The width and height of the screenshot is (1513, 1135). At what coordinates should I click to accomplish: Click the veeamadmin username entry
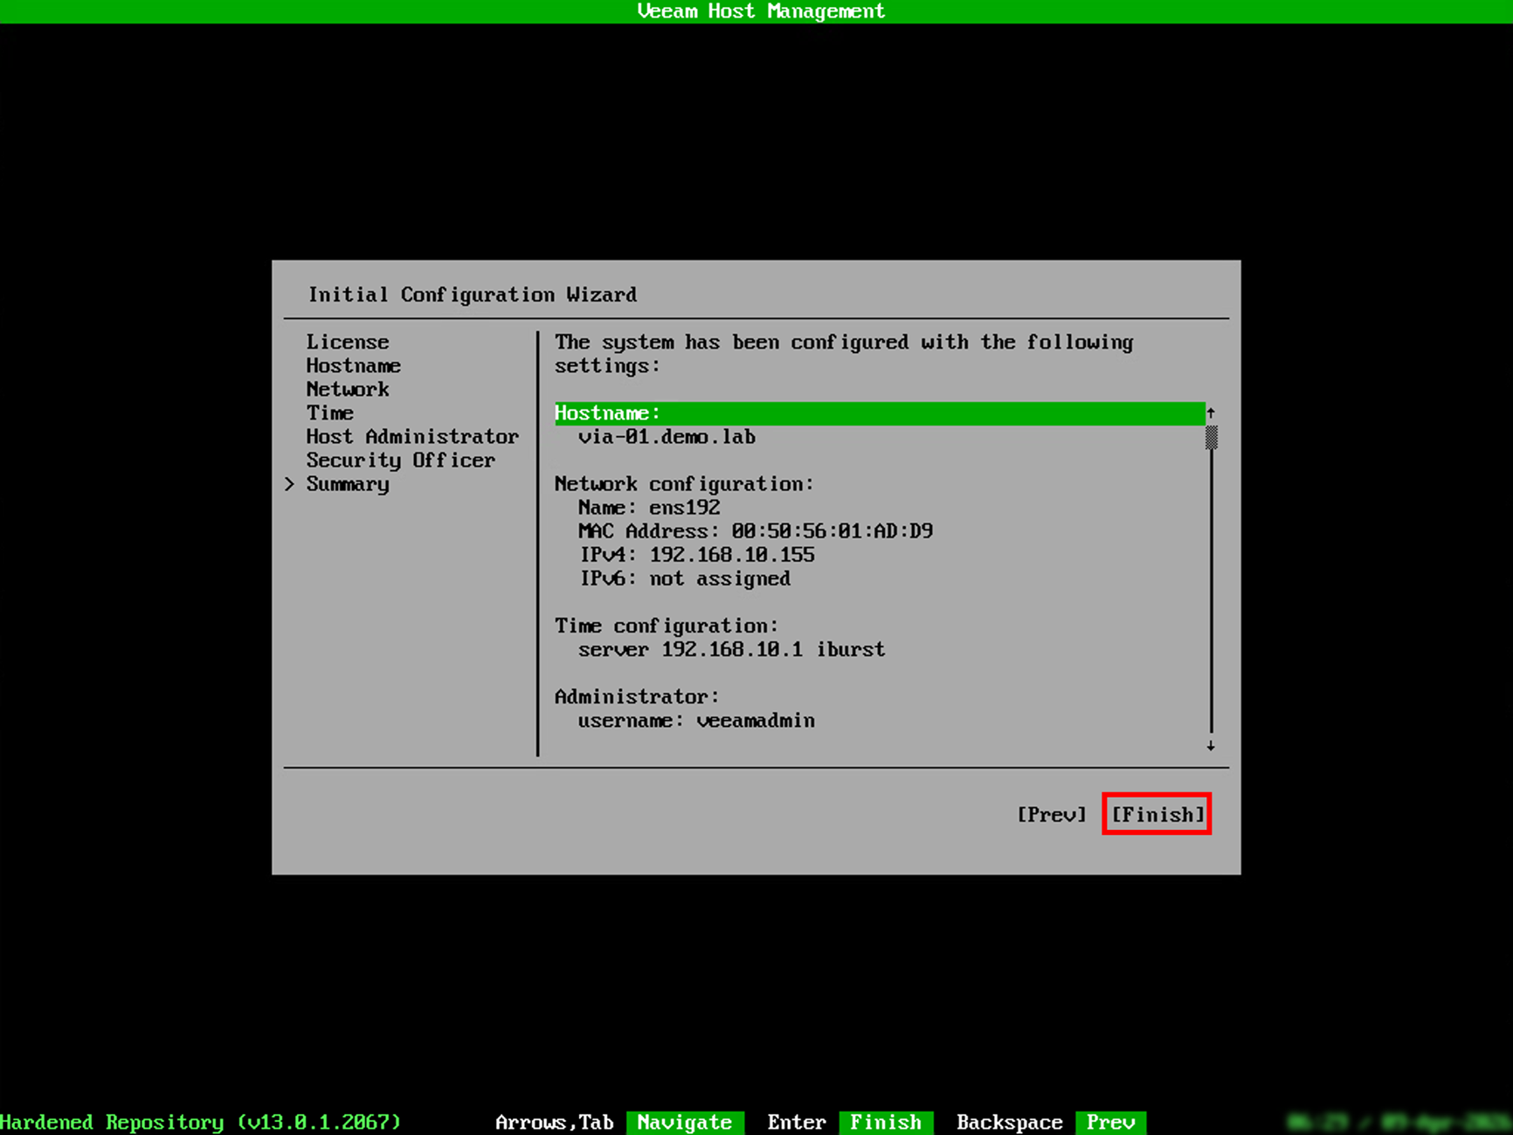click(x=696, y=720)
